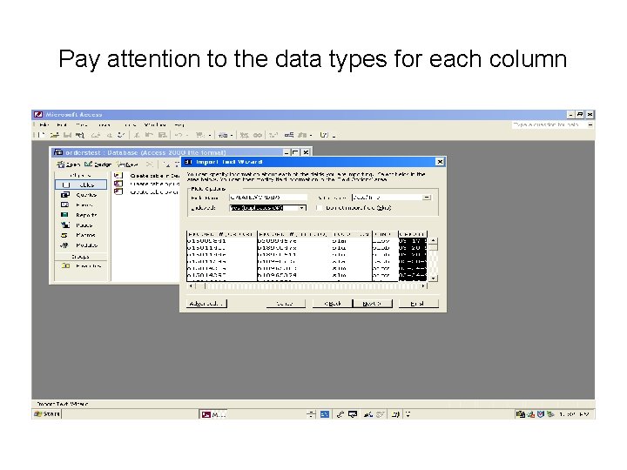This screenshot has height=470, width=627.
Task: Click the preview horizontal scrollbar right arrow
Action: coord(423,285)
